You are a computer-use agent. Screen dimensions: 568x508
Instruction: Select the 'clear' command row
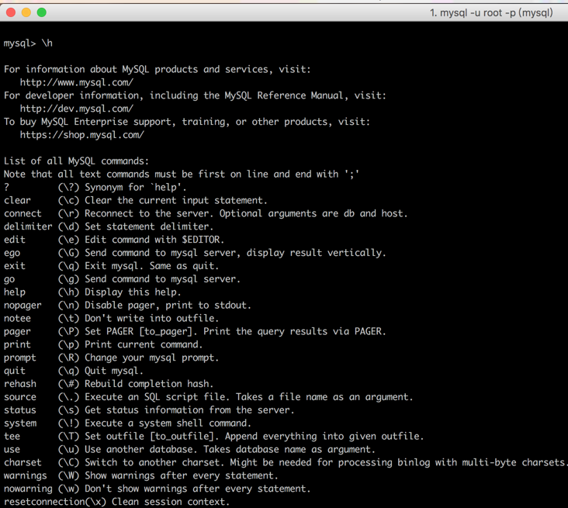coord(136,201)
